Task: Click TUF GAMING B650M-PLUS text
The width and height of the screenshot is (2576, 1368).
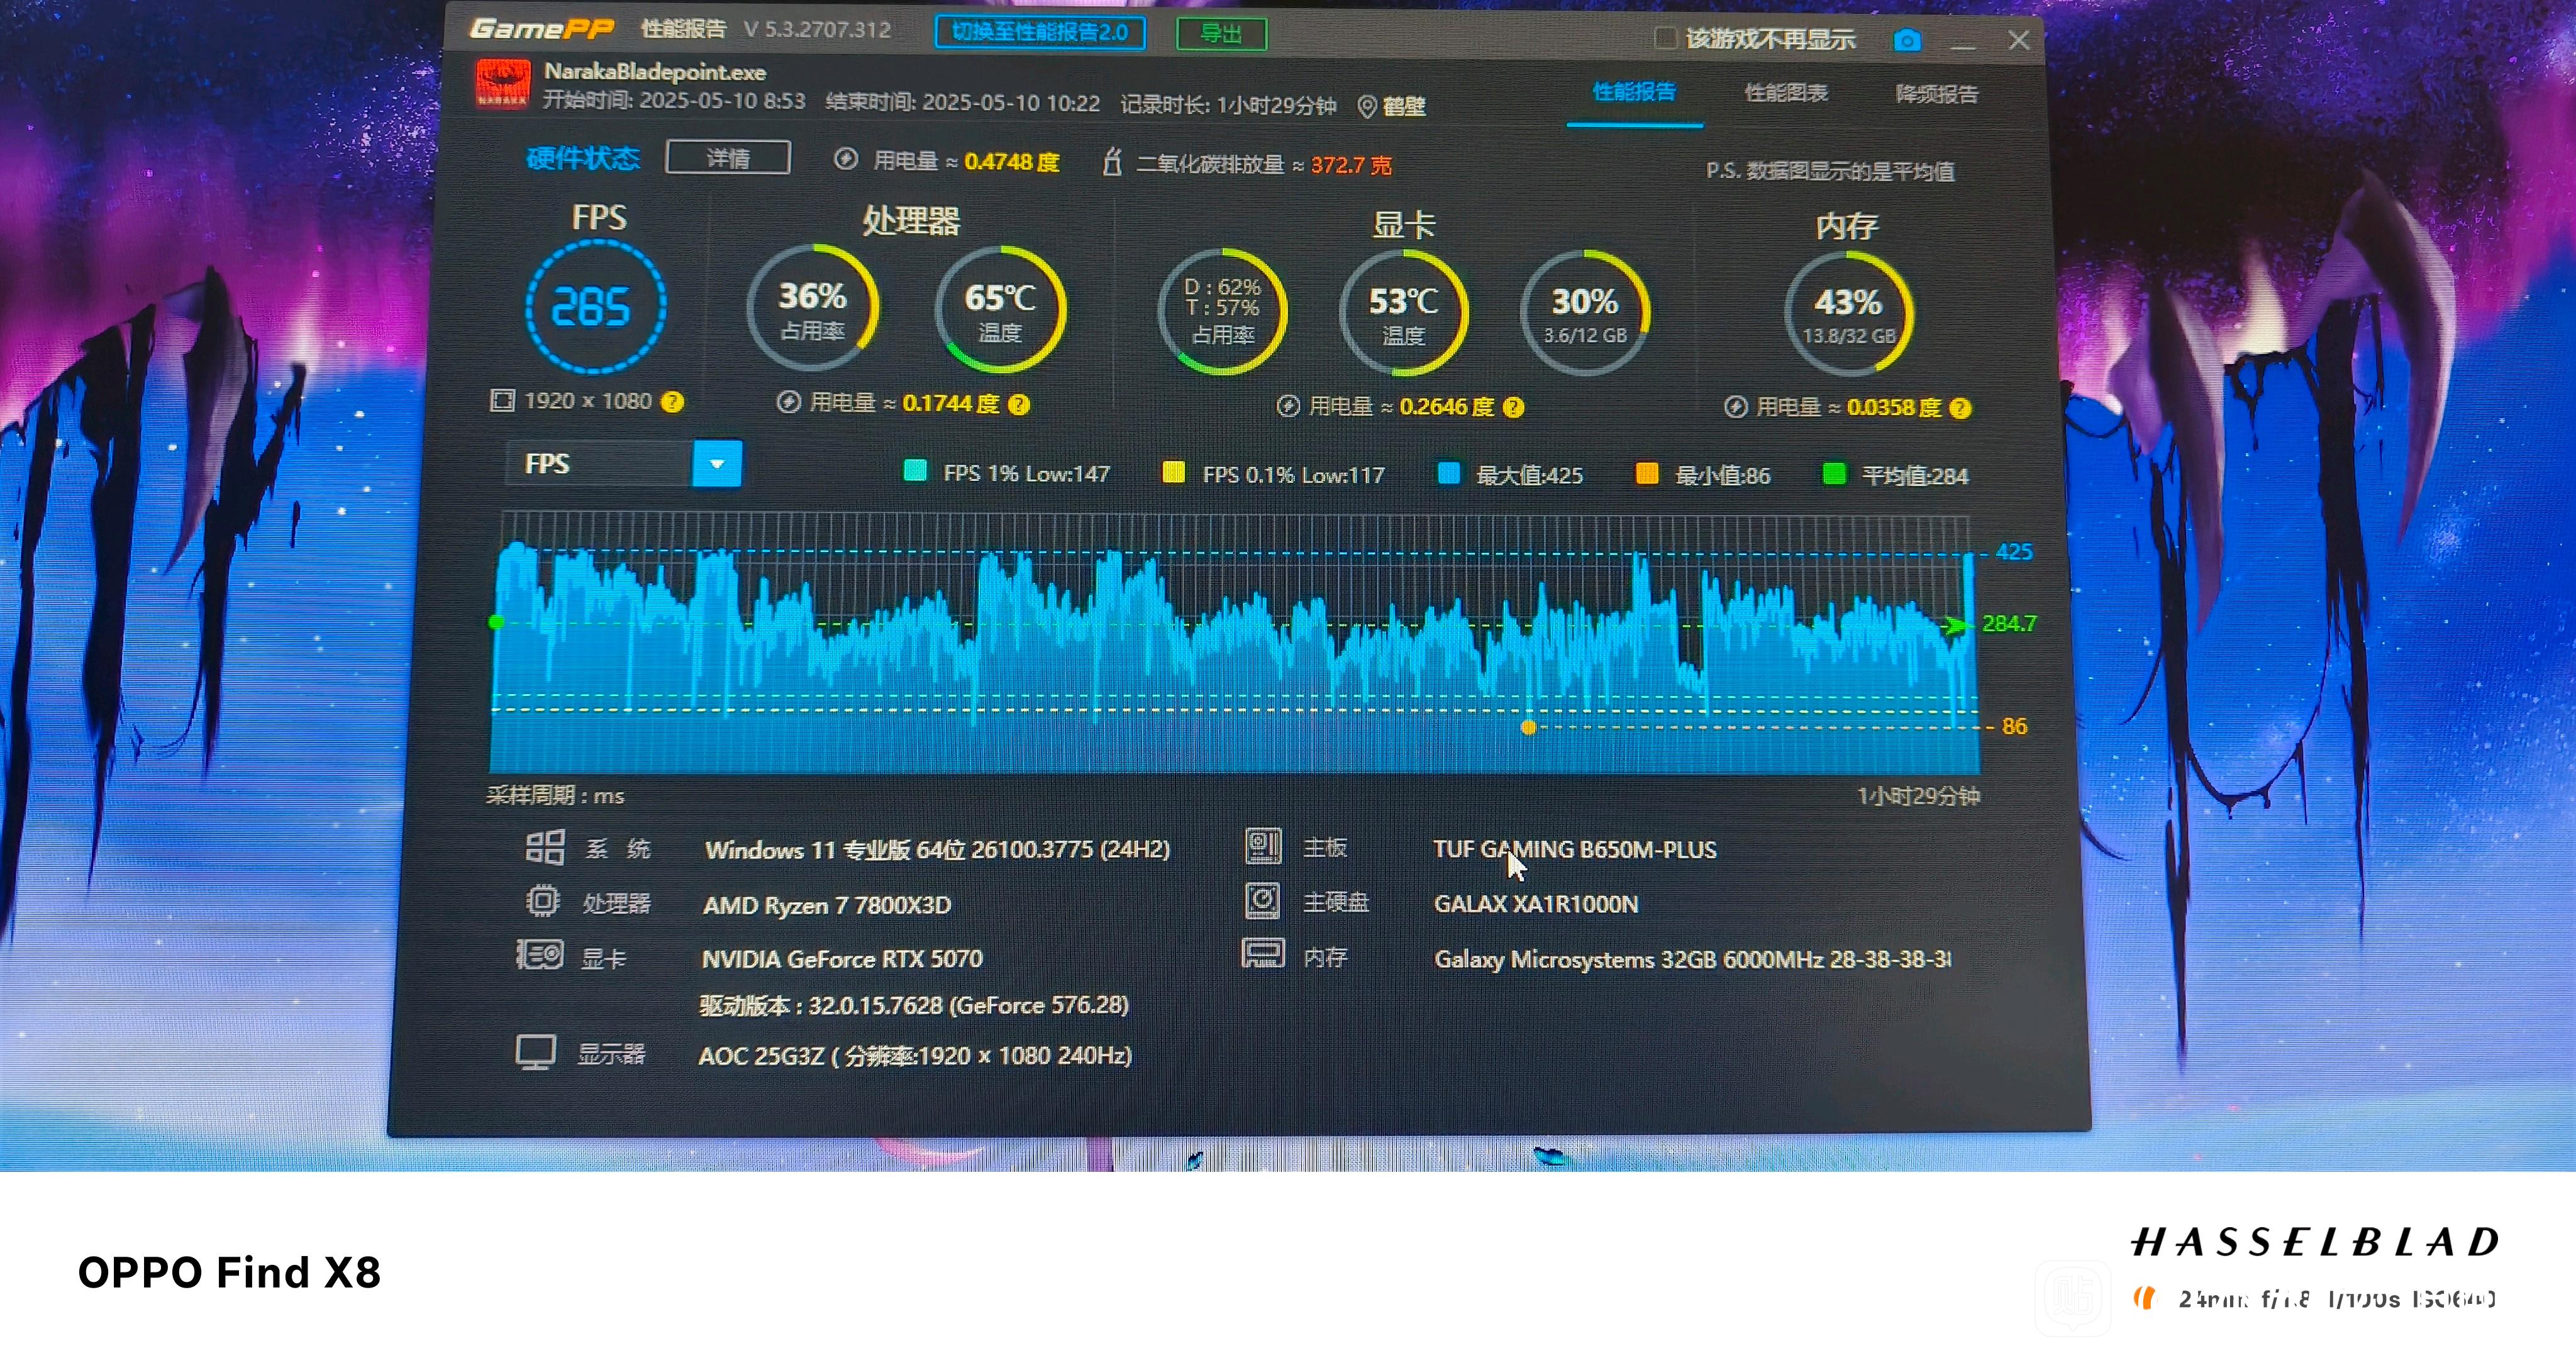Action: point(1575,849)
